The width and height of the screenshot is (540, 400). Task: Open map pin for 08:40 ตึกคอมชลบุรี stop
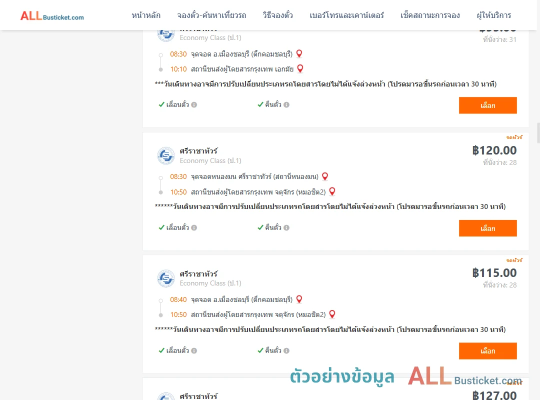pos(299,299)
